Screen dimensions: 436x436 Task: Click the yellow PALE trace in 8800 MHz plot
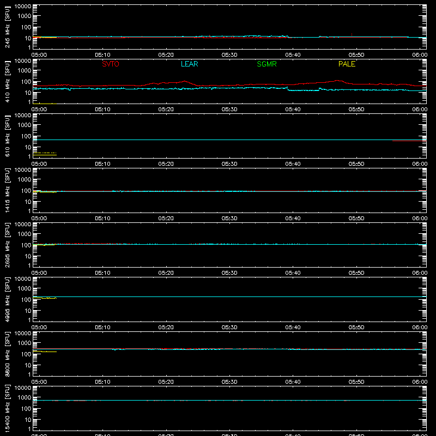(45, 352)
